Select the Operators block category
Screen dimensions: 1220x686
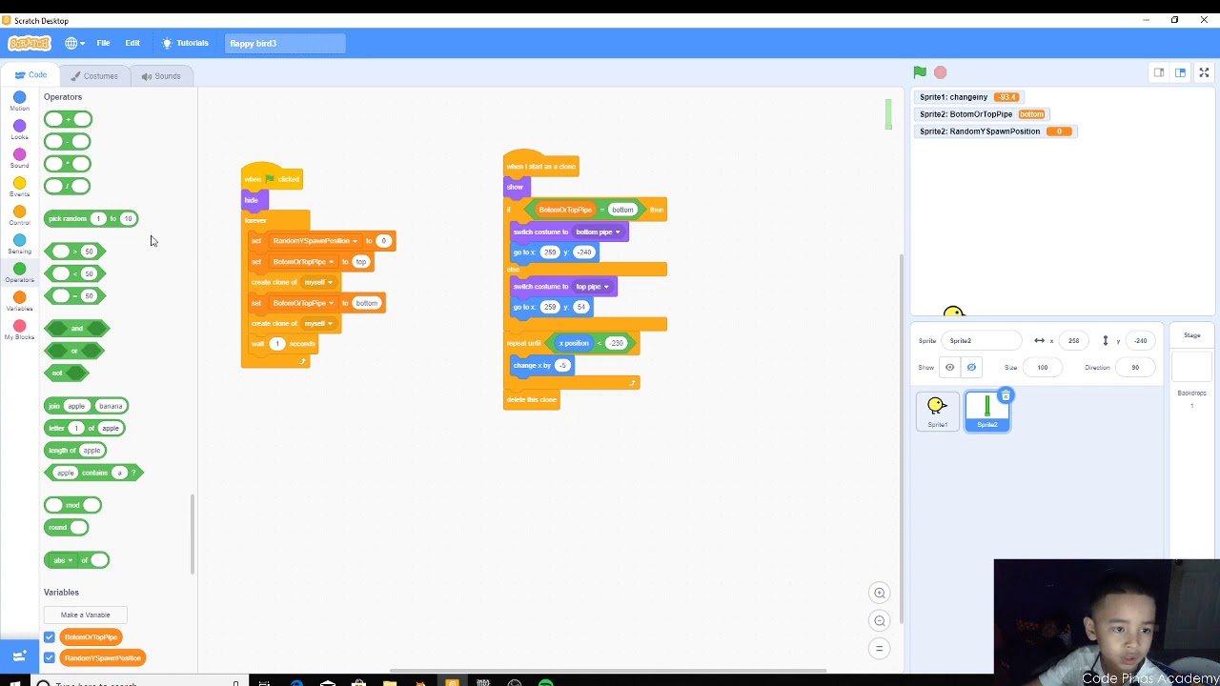coord(19,272)
